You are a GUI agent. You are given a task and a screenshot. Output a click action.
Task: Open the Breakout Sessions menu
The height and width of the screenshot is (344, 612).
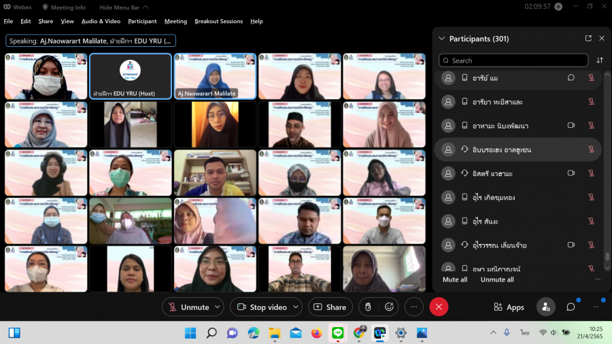(218, 21)
